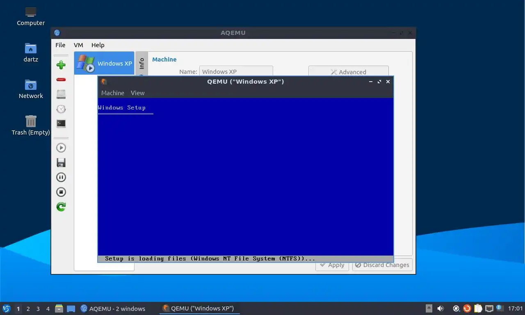Open the wired network tray icon

[x=489, y=308]
